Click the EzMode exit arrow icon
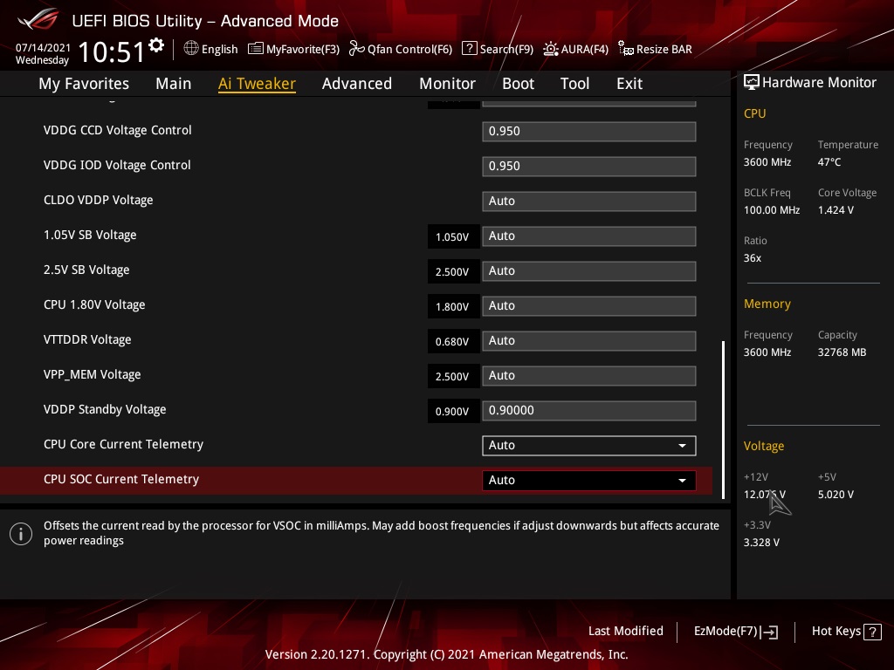 769,632
